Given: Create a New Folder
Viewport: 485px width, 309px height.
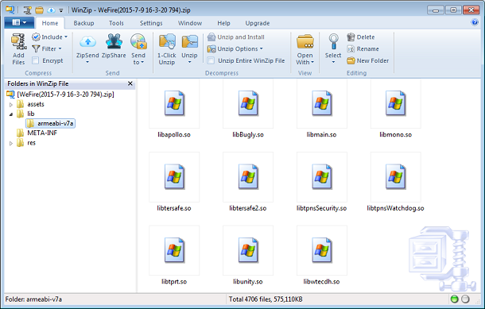Looking at the screenshot, I should (368, 61).
